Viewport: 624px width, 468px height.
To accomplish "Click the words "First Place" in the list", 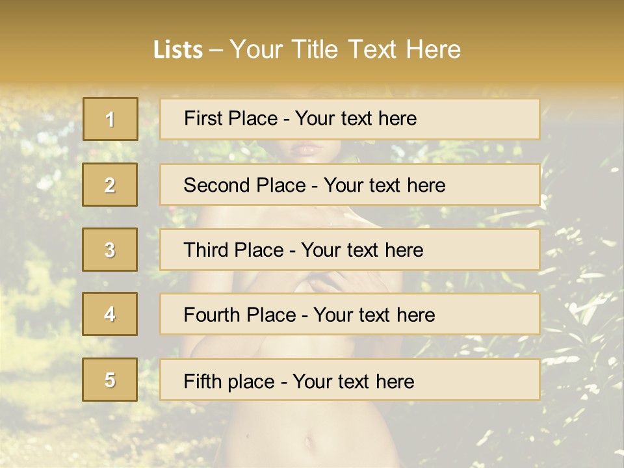I will pyautogui.click(x=229, y=118).
